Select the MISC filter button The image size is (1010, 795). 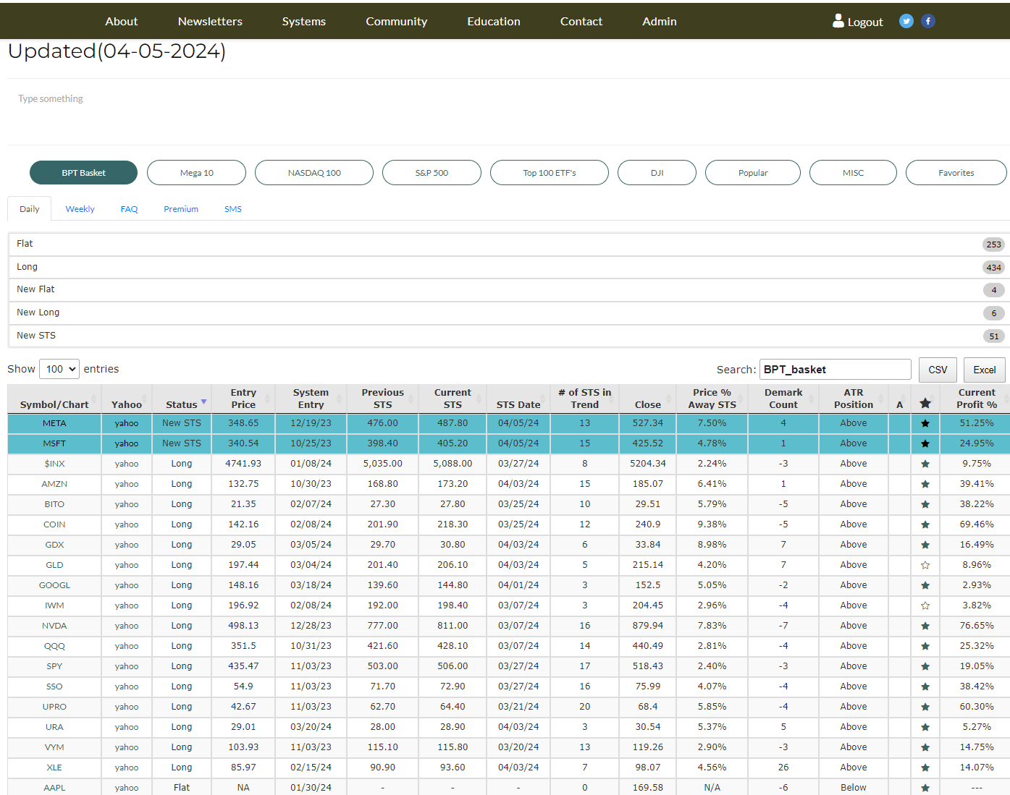coord(853,173)
